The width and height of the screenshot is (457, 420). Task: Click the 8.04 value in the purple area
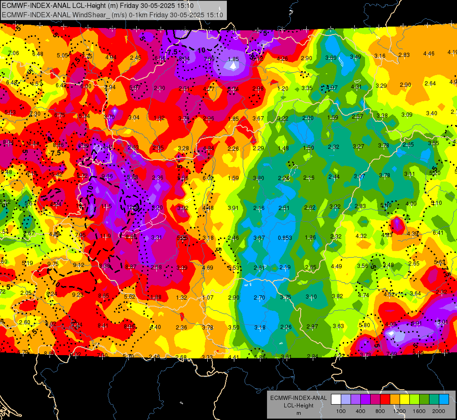(x=184, y=59)
